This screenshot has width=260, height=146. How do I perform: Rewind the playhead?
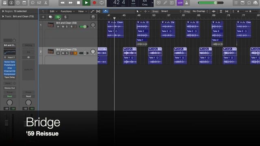(62, 3)
